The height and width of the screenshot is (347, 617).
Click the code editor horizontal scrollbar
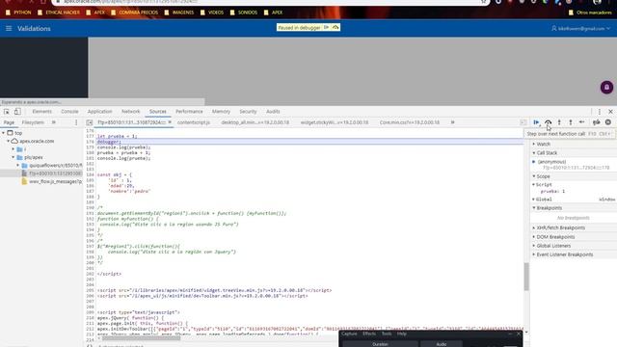[x=141, y=338]
